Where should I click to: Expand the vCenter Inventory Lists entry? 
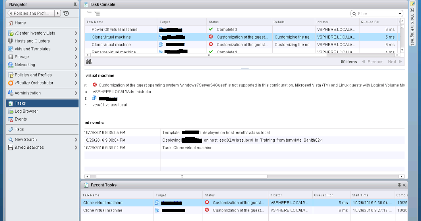76,33
